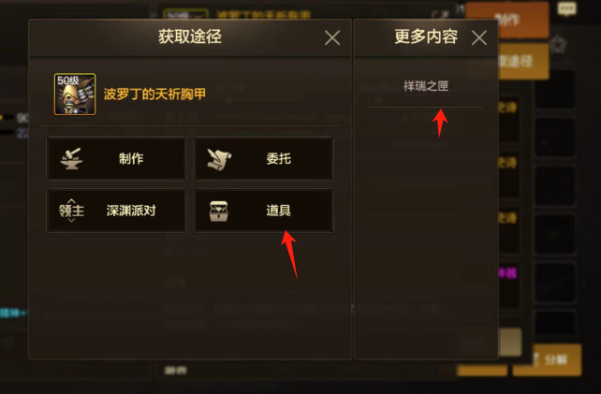The height and width of the screenshot is (394, 601).
Task: Click the 更多内容 panel title
Action: (x=426, y=36)
